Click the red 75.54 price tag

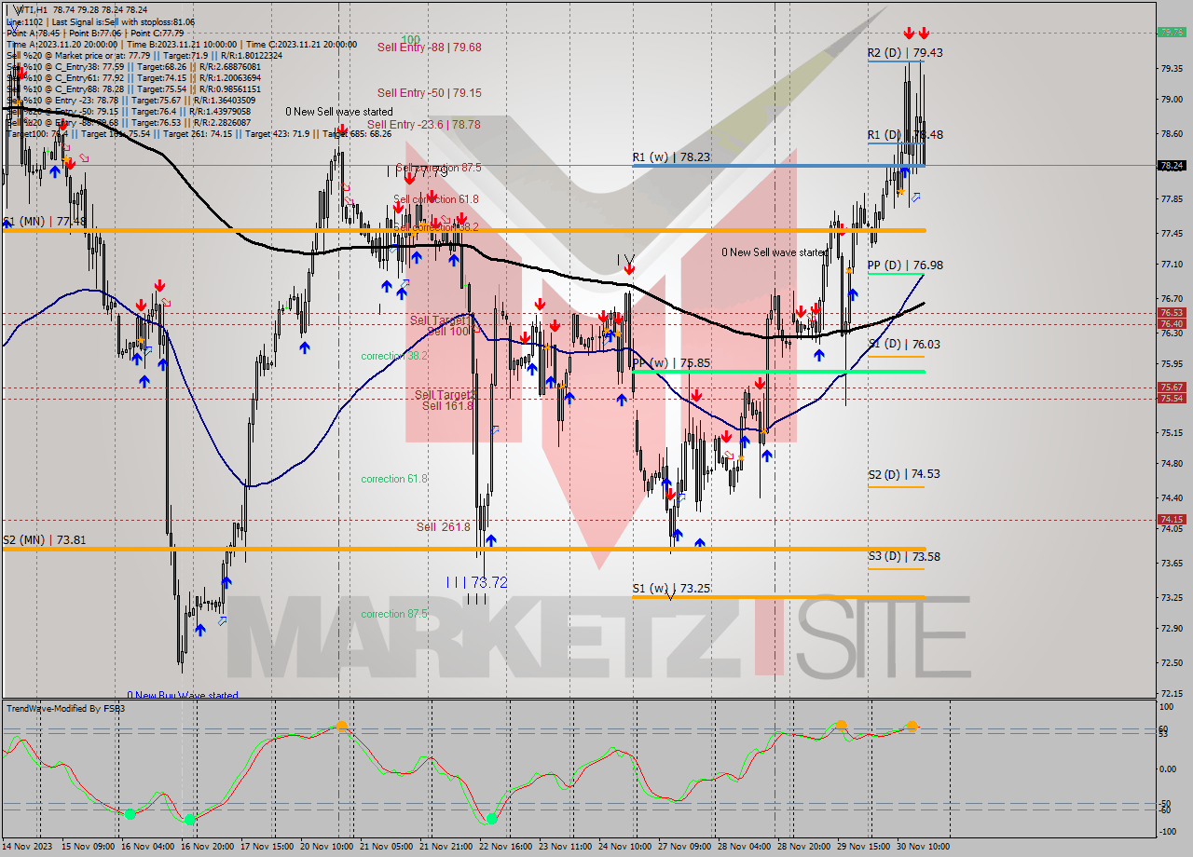(x=1172, y=399)
